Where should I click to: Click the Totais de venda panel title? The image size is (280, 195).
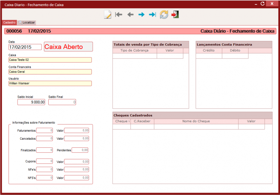click(148, 45)
